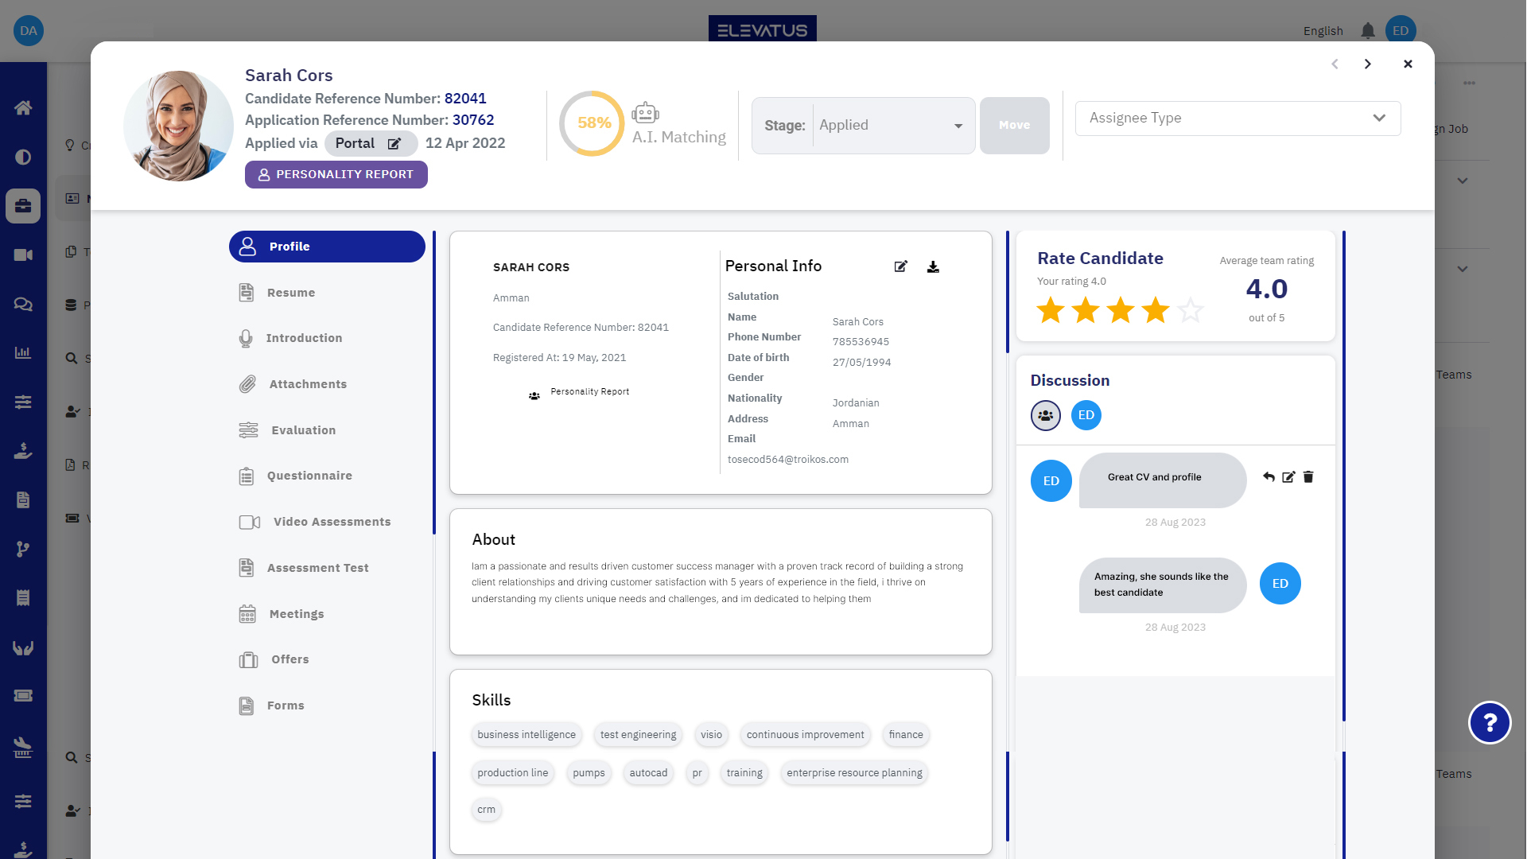Screen dimensions: 1527x859
Task: Edit the Portal applied-via source
Action: [x=394, y=144]
